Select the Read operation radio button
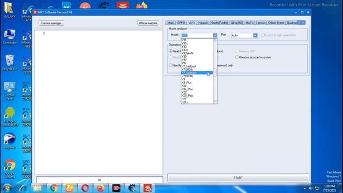 170,51
